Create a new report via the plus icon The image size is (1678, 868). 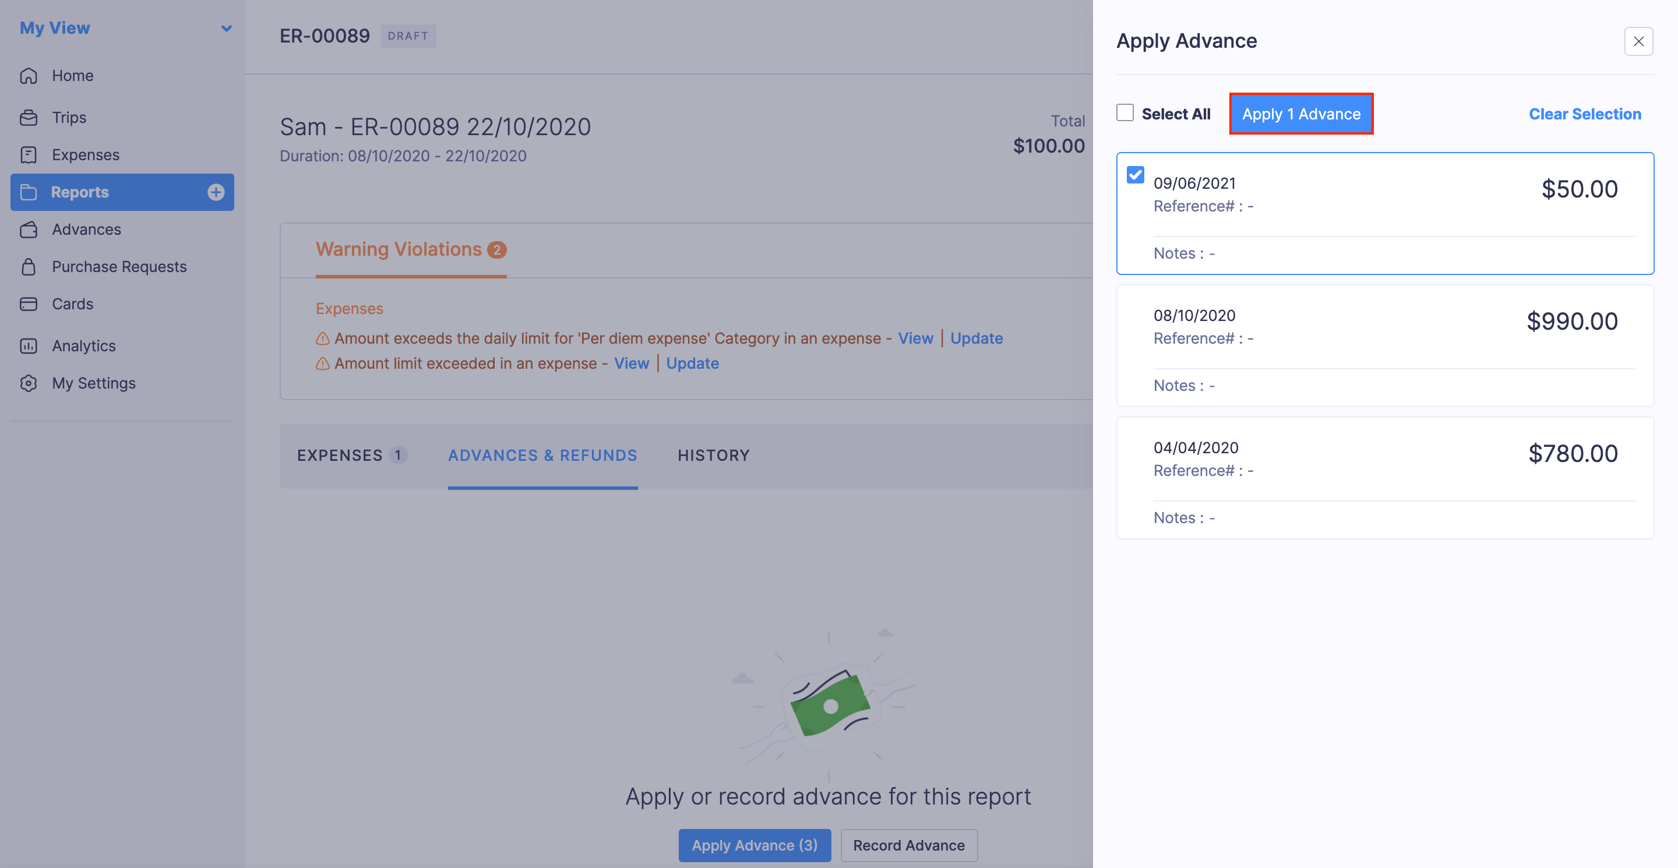(x=216, y=192)
